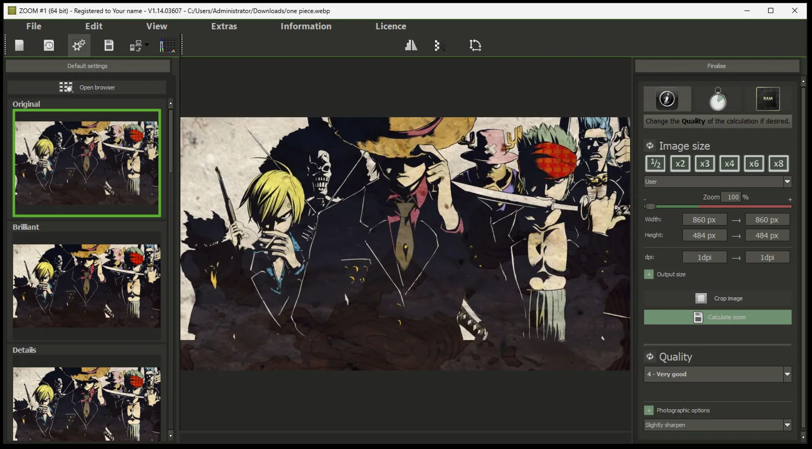Open the histogram display icon
812x449 pixels.
tap(168, 46)
